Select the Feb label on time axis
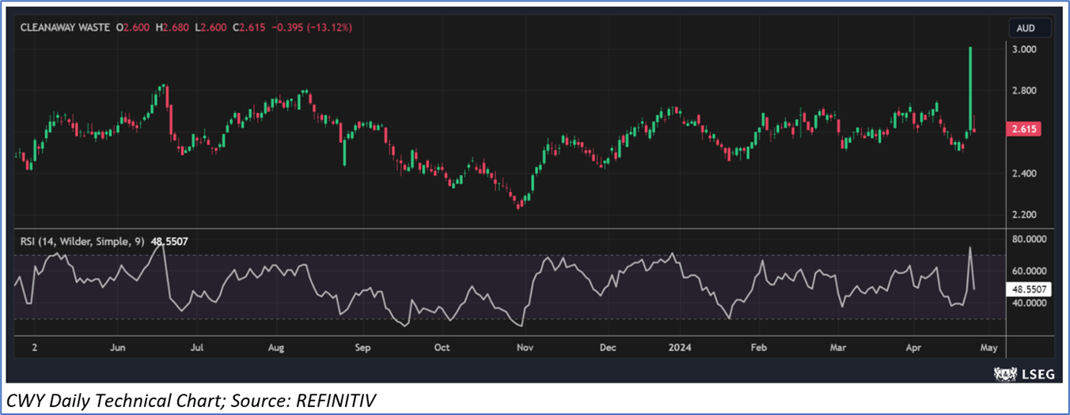The width and height of the screenshot is (1070, 415). pyautogui.click(x=758, y=347)
